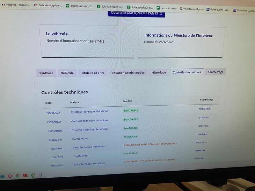Click the 99936 km mileage value
The height and width of the screenshot is (191, 255).
(x=199, y=158)
